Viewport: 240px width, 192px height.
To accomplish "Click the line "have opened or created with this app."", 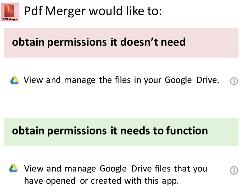I will point(102,180).
